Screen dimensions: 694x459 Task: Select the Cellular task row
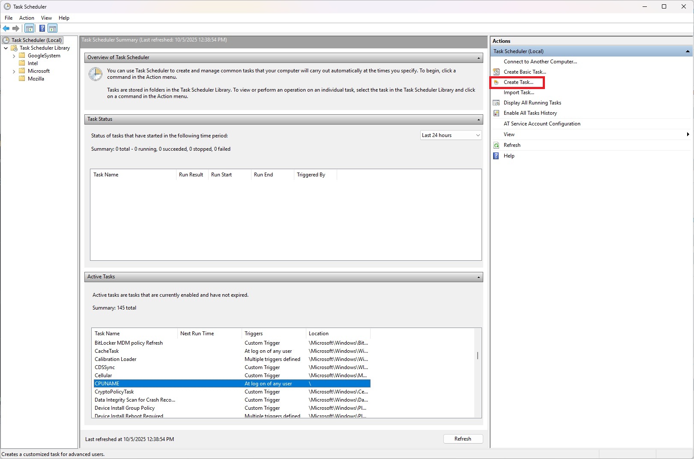231,376
